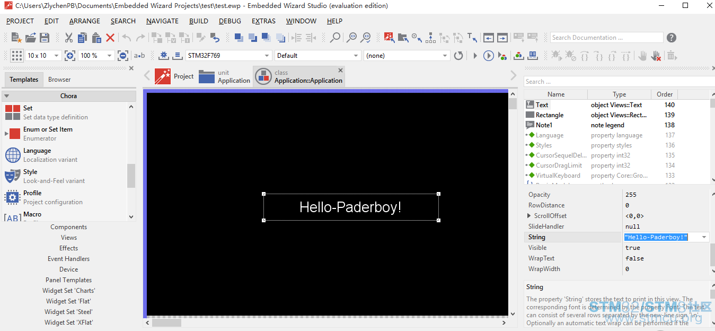This screenshot has width=715, height=331.
Task: Click the Help question mark icon
Action: [672, 38]
